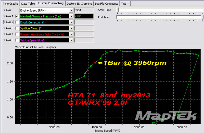Click the empty Y Axis 2 value field
Screen dimensions: 204x133
84,22
